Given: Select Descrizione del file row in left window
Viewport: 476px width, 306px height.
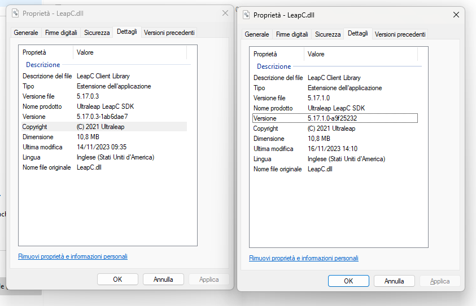Looking at the screenshot, I should click(104, 76).
